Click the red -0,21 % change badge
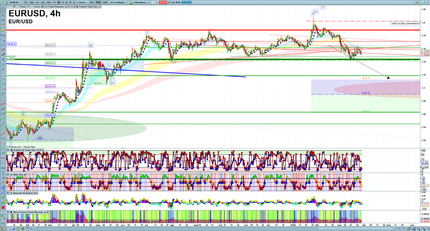 (x=163, y=2)
